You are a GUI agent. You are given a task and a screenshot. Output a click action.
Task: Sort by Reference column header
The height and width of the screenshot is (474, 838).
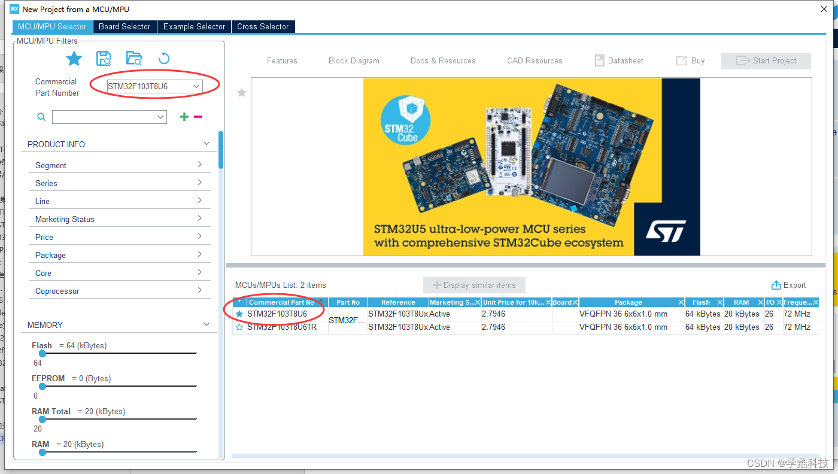tap(398, 302)
